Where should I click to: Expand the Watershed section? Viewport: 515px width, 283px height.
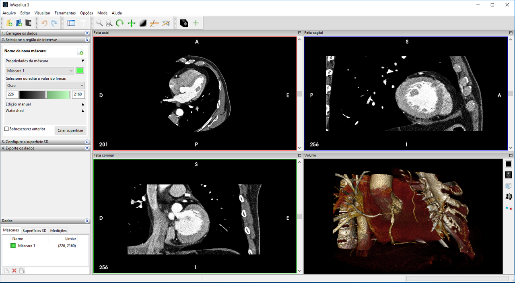click(x=83, y=111)
